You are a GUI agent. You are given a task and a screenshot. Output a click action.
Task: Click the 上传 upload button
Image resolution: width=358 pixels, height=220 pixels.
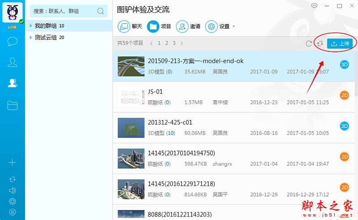(x=340, y=43)
